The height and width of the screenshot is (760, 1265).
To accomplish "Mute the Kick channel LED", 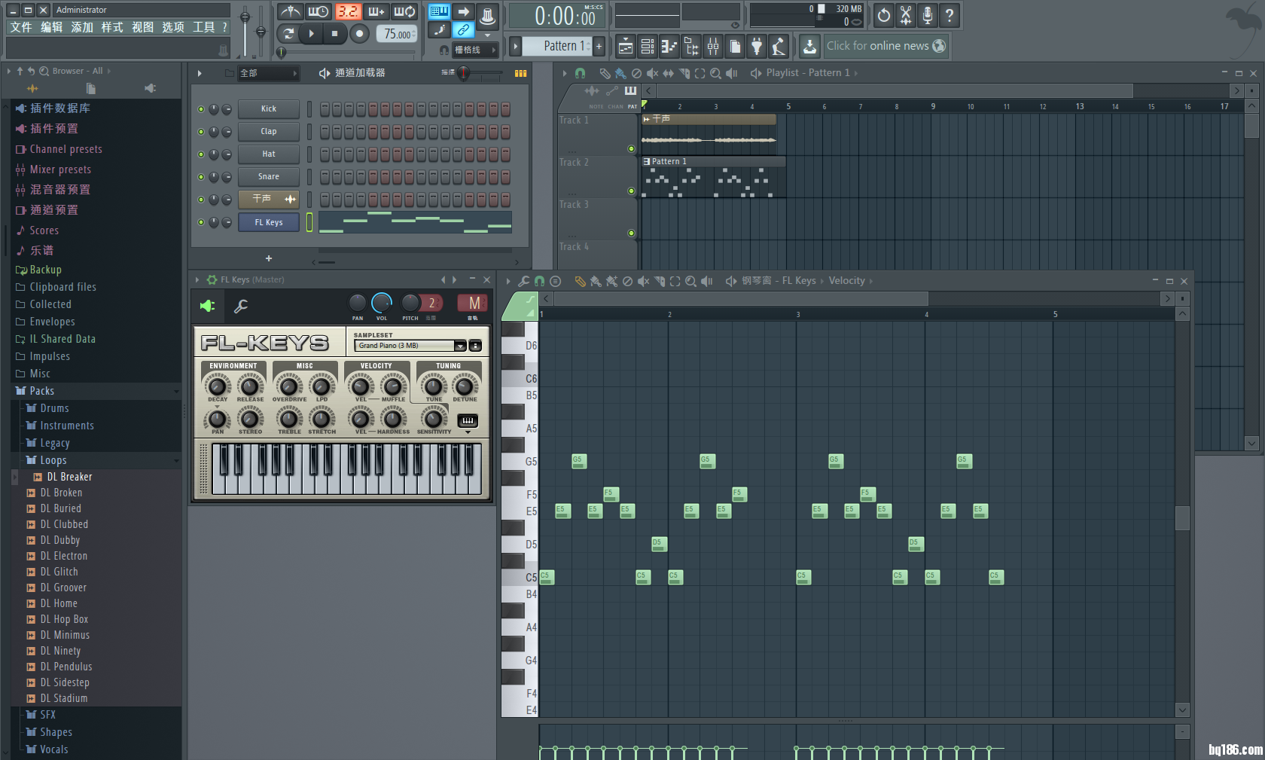I will click(x=201, y=109).
